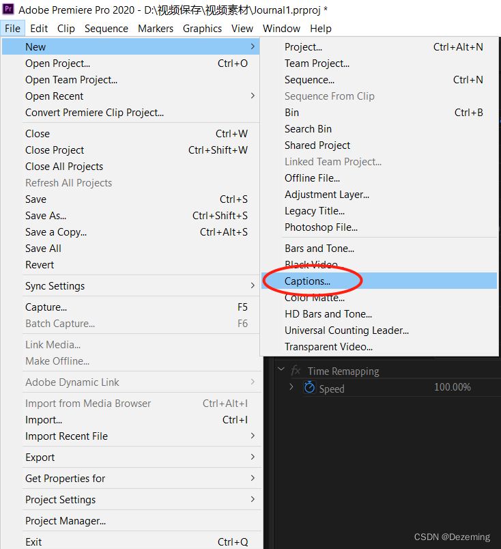
Task: Open the New submenu arrow
Action: (253, 46)
